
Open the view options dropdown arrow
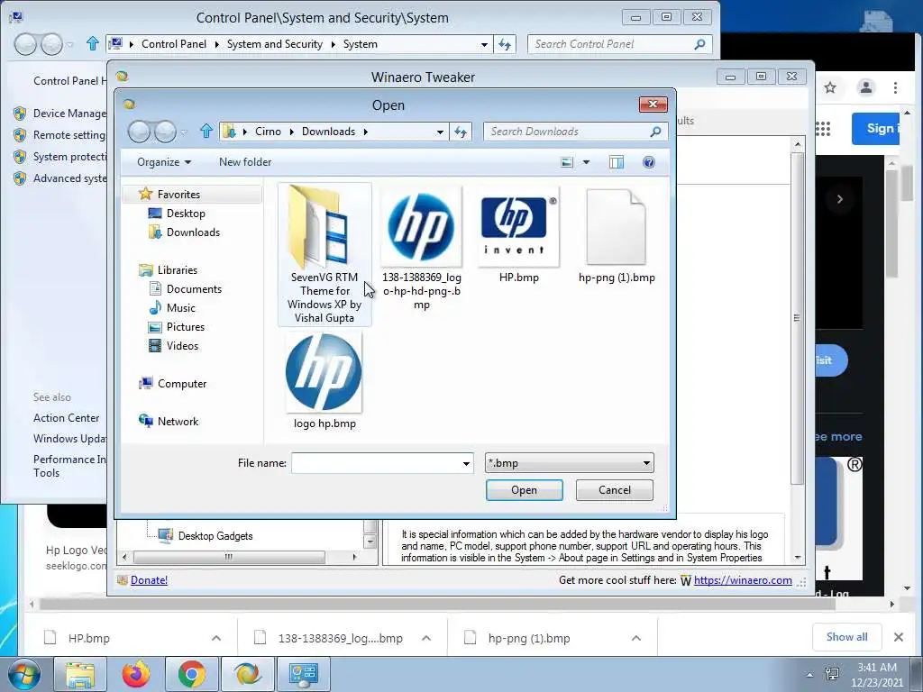click(586, 162)
